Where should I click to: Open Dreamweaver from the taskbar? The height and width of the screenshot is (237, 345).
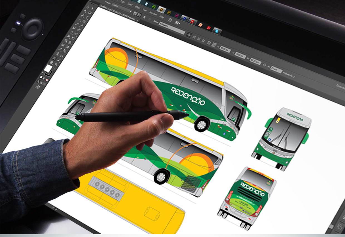[154, 7]
